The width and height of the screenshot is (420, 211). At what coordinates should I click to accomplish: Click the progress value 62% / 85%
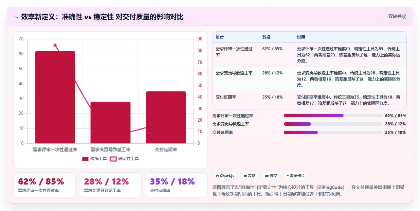(x=396, y=116)
